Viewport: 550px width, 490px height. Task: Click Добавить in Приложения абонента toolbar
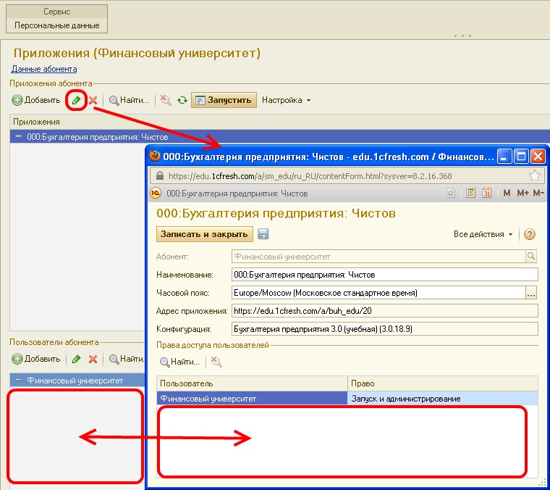point(36,100)
